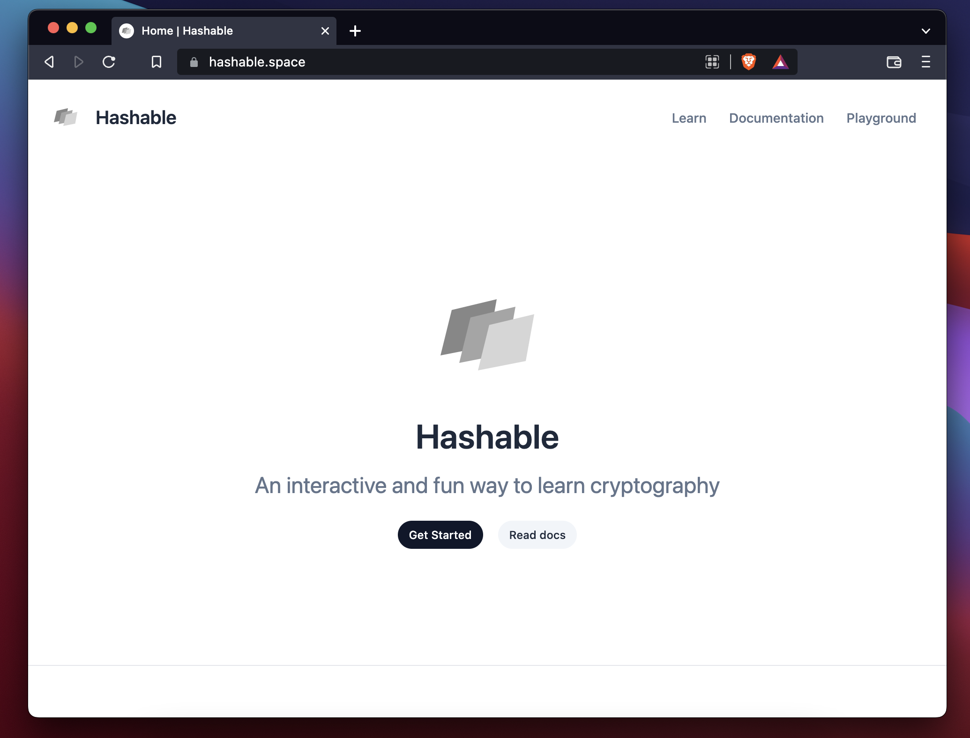This screenshot has width=970, height=738.
Task: Click the hashable.space address bar
Action: tap(487, 62)
